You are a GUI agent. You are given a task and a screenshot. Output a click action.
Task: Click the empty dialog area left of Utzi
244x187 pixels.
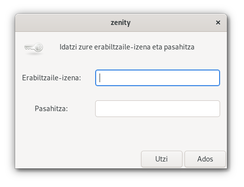click(x=78, y=159)
